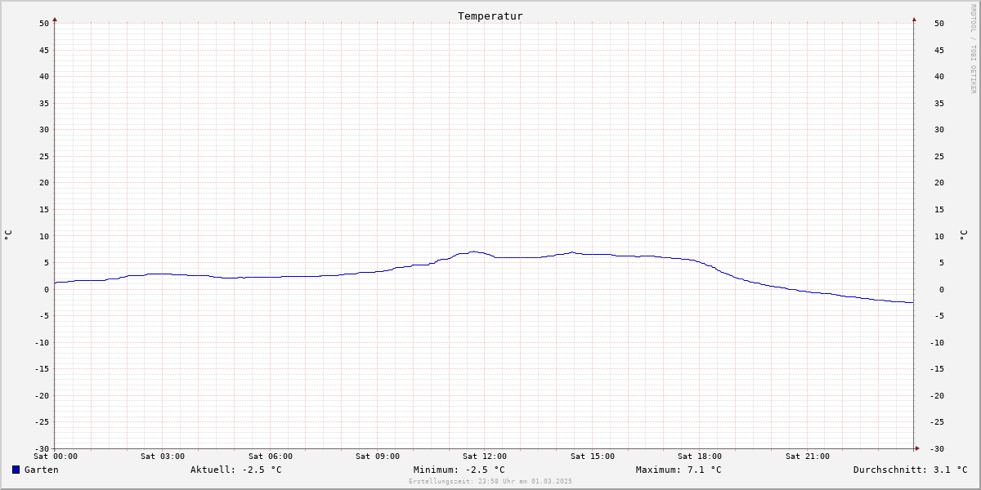981x490 pixels.
Task: Select the 'Garten' legend label
Action: click(42, 470)
